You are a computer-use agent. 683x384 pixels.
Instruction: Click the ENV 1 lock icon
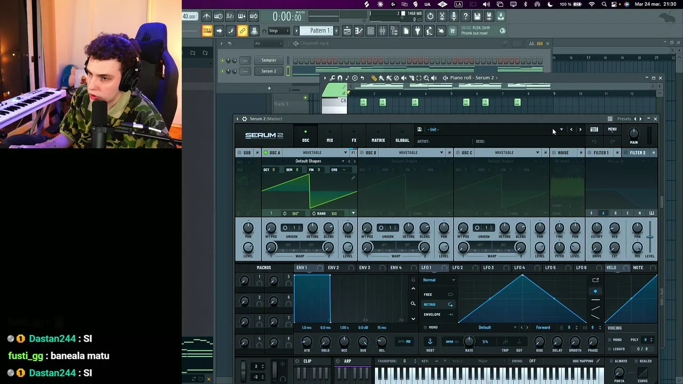(413, 279)
